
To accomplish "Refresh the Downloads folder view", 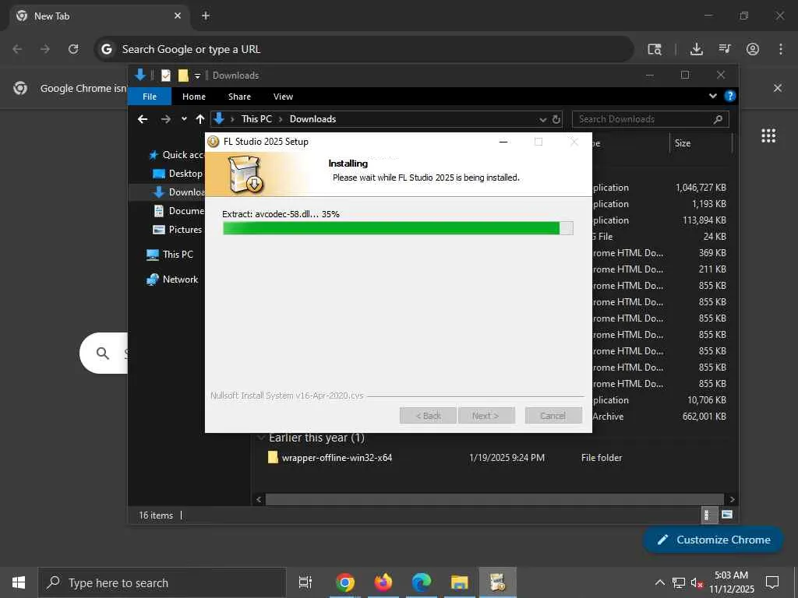I will click(x=556, y=119).
